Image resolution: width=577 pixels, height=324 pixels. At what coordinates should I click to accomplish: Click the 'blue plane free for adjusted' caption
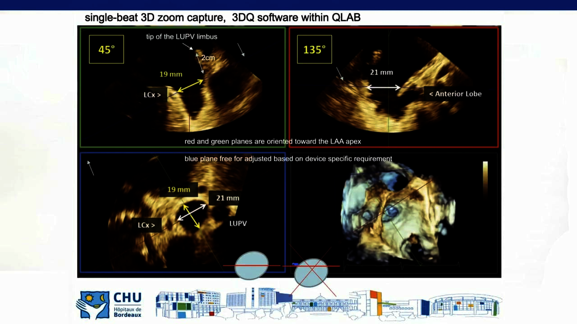pyautogui.click(x=288, y=158)
